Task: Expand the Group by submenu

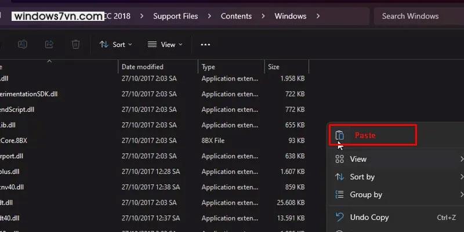Action: 365,195
